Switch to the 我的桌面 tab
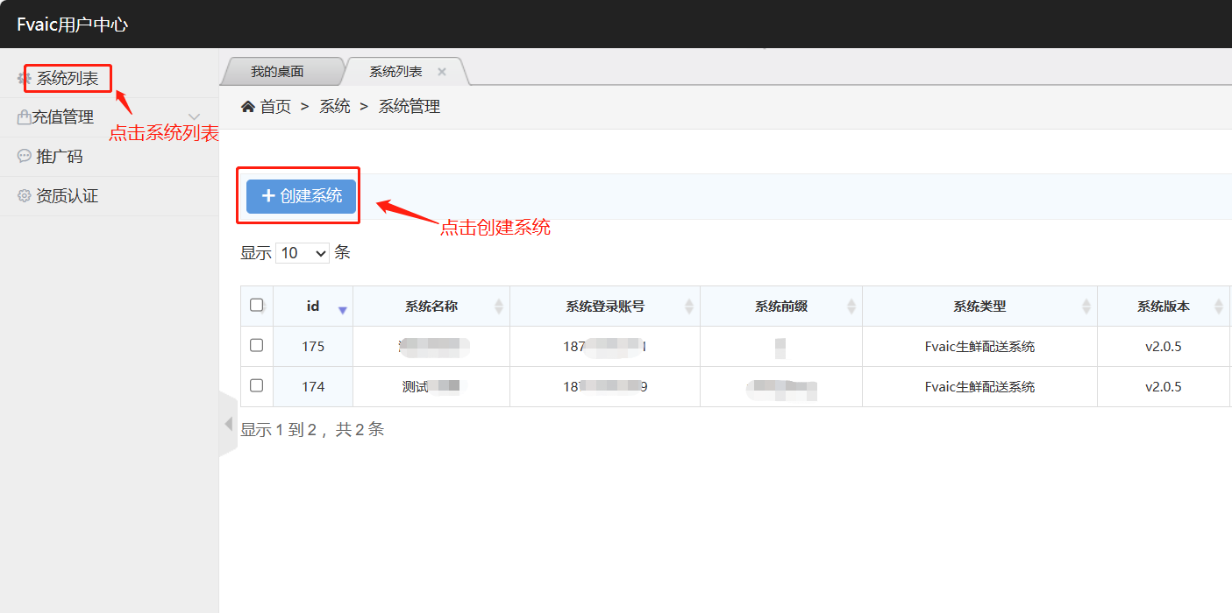 (277, 72)
